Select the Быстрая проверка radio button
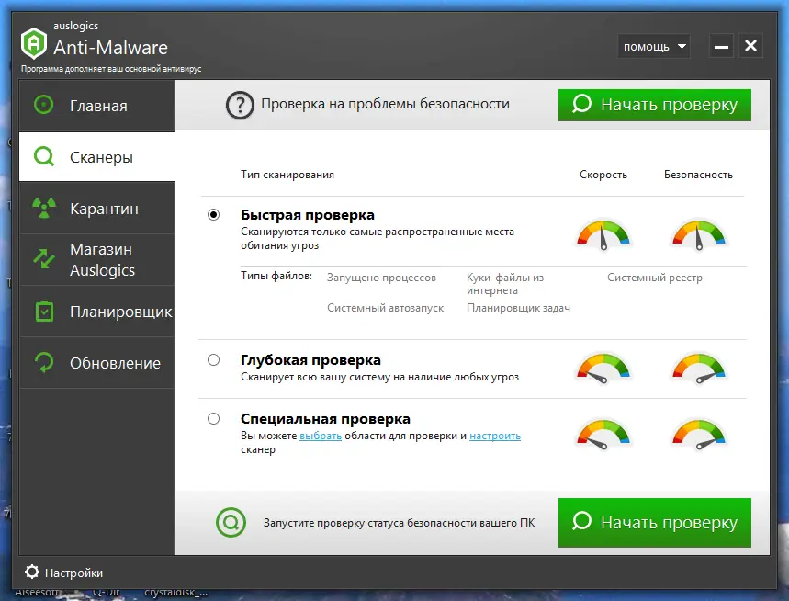This screenshot has width=789, height=601. coord(213,214)
